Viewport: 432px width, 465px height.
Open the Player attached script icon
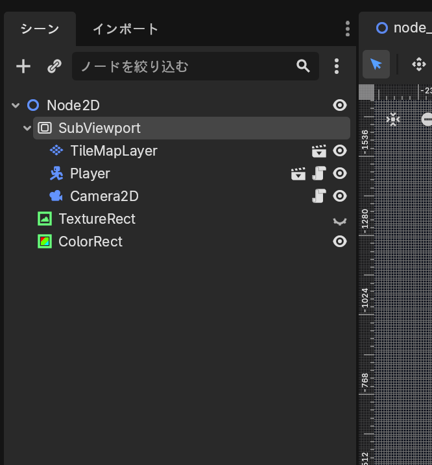click(x=319, y=174)
